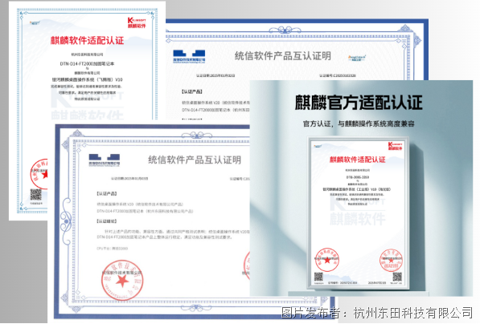Click the QR code on top-left certificate
This screenshot has height=324, width=480.
[x=36, y=195]
